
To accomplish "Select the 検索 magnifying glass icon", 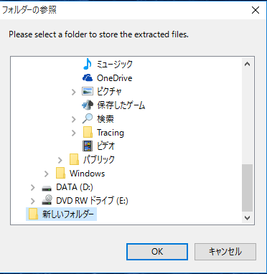I will click(88, 119).
